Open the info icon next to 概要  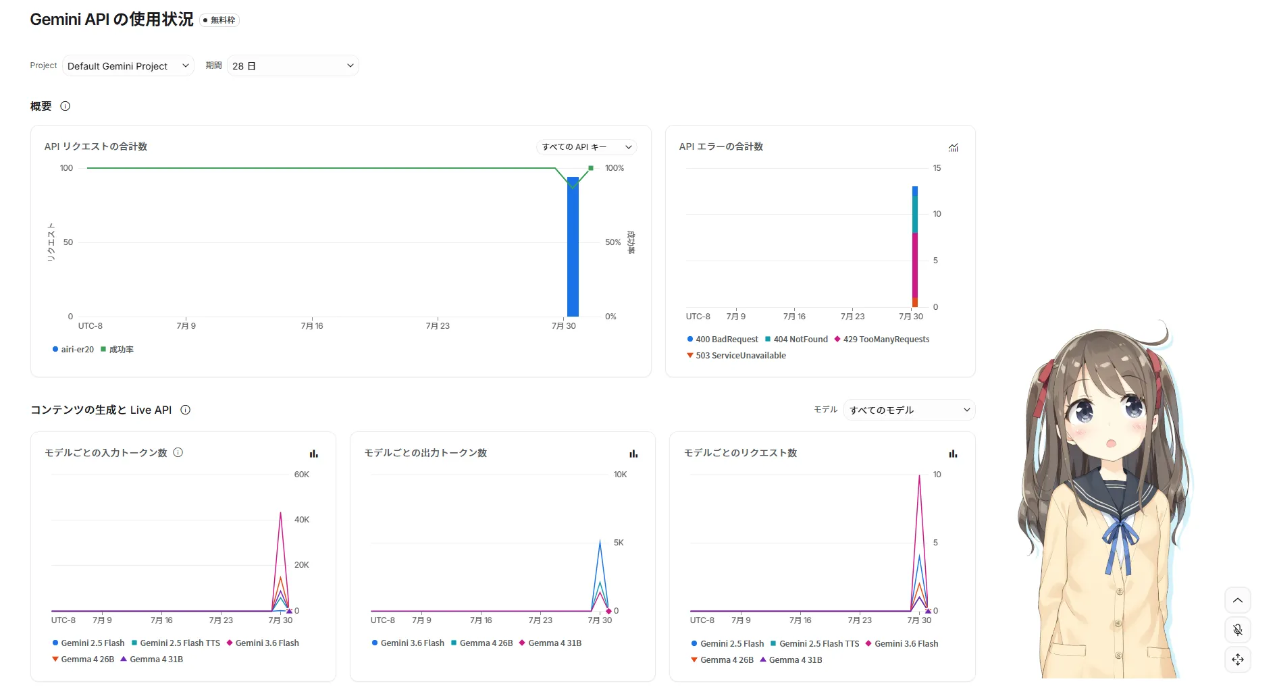click(66, 106)
